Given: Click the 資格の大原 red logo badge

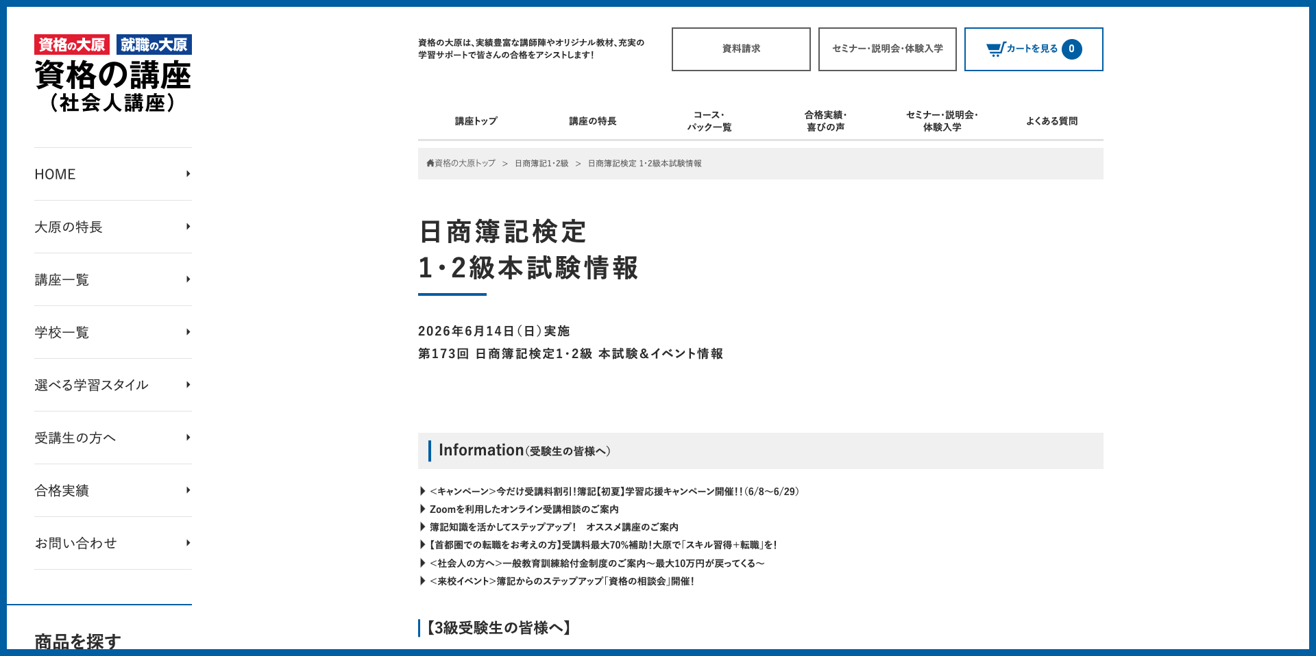Looking at the screenshot, I should click(x=72, y=45).
